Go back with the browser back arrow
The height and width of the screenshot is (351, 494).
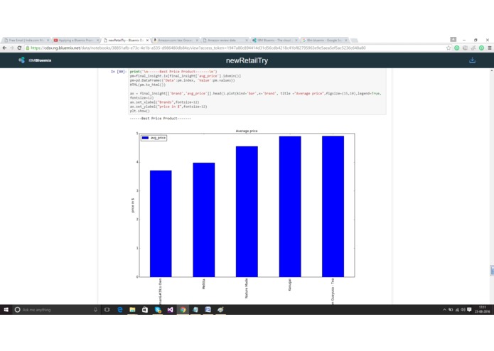(x=4, y=48)
